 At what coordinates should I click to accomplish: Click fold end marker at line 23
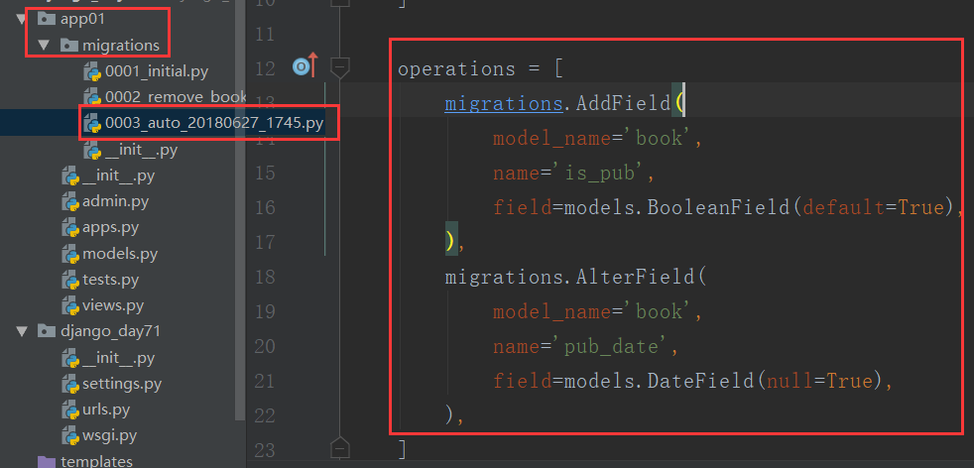pos(339,447)
